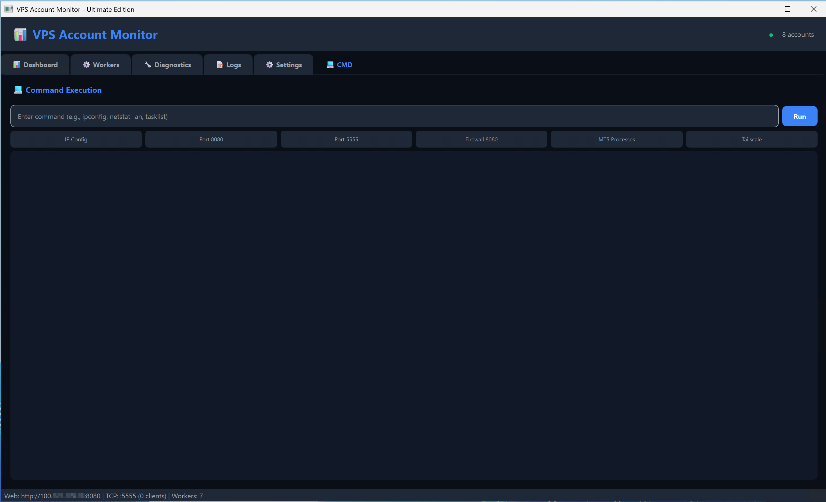Run the IP Config quick command
Viewport: 826px width, 502px height.
76,139
